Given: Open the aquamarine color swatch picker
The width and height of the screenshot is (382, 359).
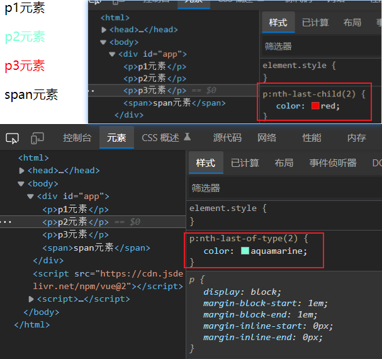Looking at the screenshot, I should (245, 251).
